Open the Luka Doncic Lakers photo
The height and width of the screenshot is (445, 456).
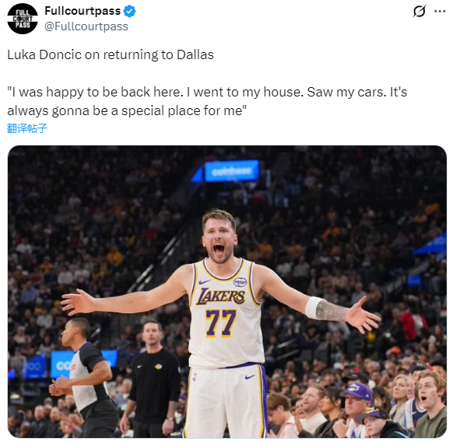tap(227, 292)
